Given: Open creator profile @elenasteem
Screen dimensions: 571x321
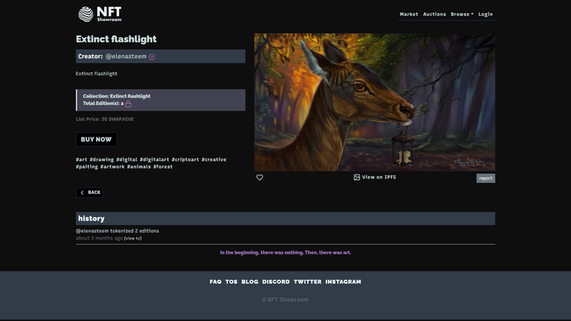Looking at the screenshot, I should point(126,56).
